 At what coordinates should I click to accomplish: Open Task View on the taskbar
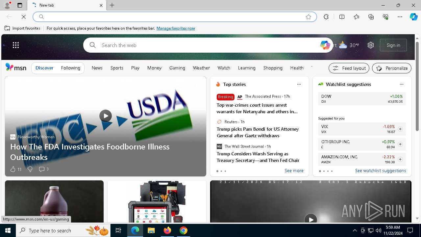(118, 230)
